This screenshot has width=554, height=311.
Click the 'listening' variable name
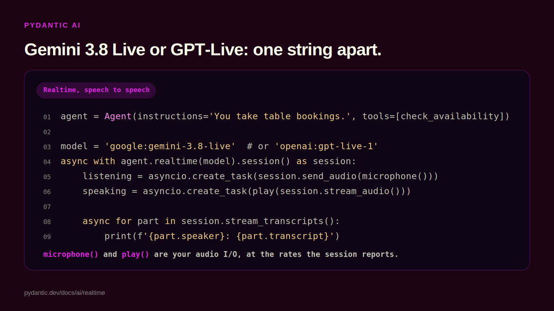(x=107, y=176)
